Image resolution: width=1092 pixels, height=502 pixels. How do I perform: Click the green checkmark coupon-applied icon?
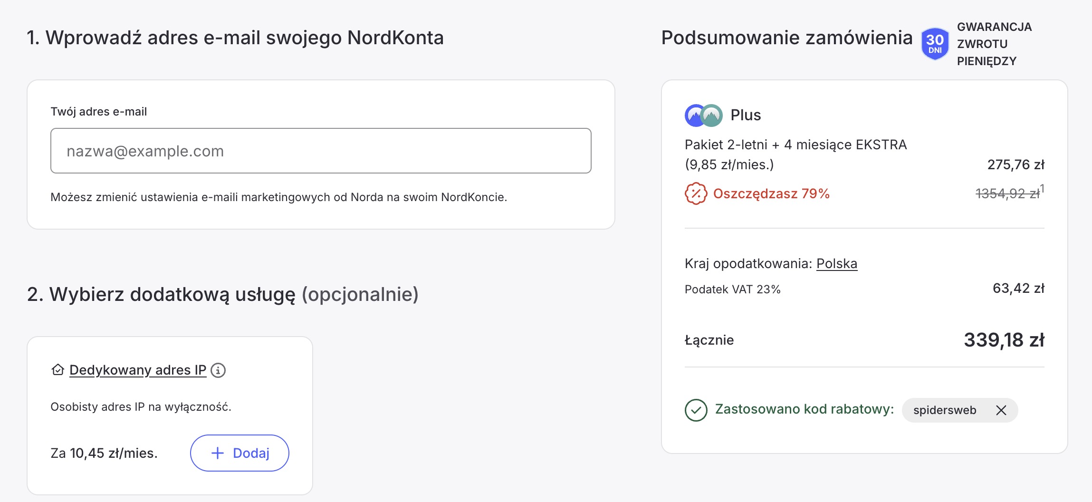point(696,410)
